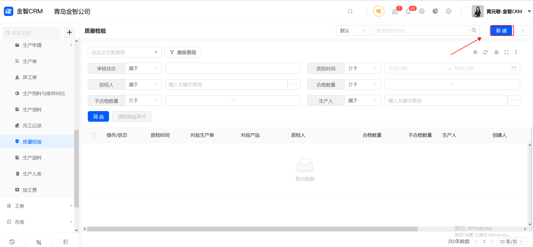Click the plus button beside menu search
This screenshot has height=247, width=533.
pos(70,33)
